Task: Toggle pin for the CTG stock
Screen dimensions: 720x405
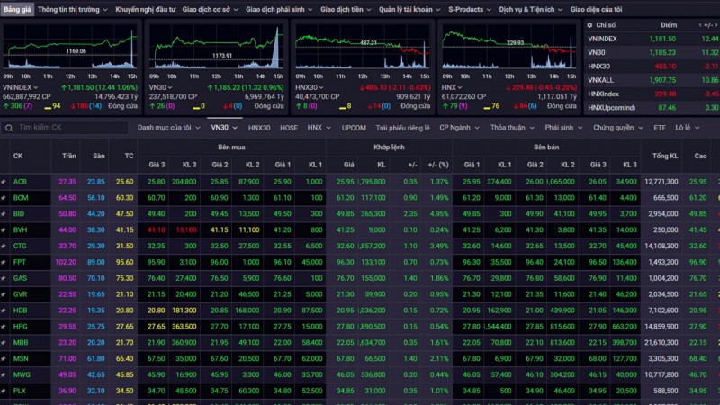Action: coord(4,246)
